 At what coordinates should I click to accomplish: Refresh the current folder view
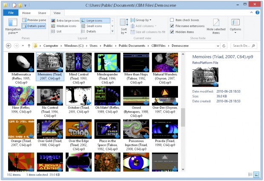click(224, 46)
